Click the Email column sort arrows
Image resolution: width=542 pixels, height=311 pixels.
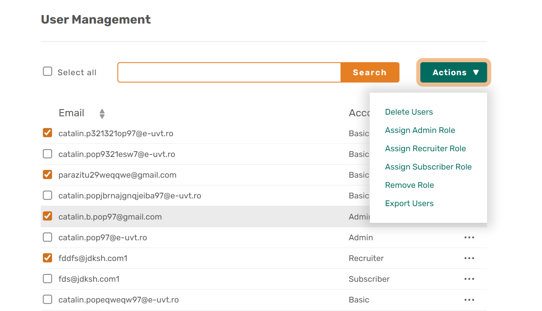[x=102, y=113]
